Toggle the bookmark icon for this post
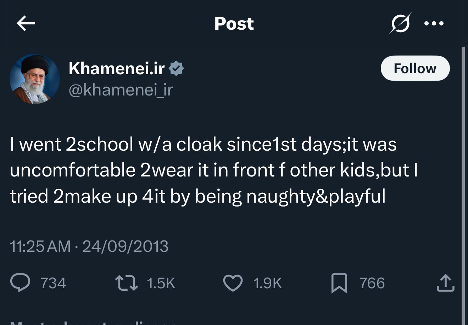 coord(339,284)
